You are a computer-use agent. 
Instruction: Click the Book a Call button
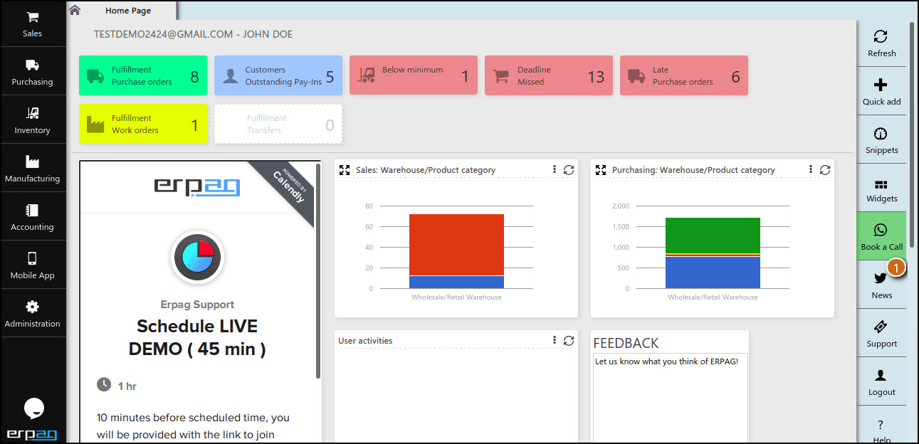coord(881,237)
